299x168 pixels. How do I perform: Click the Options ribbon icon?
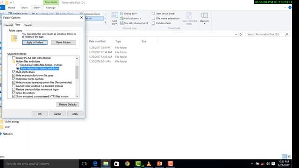205,15
